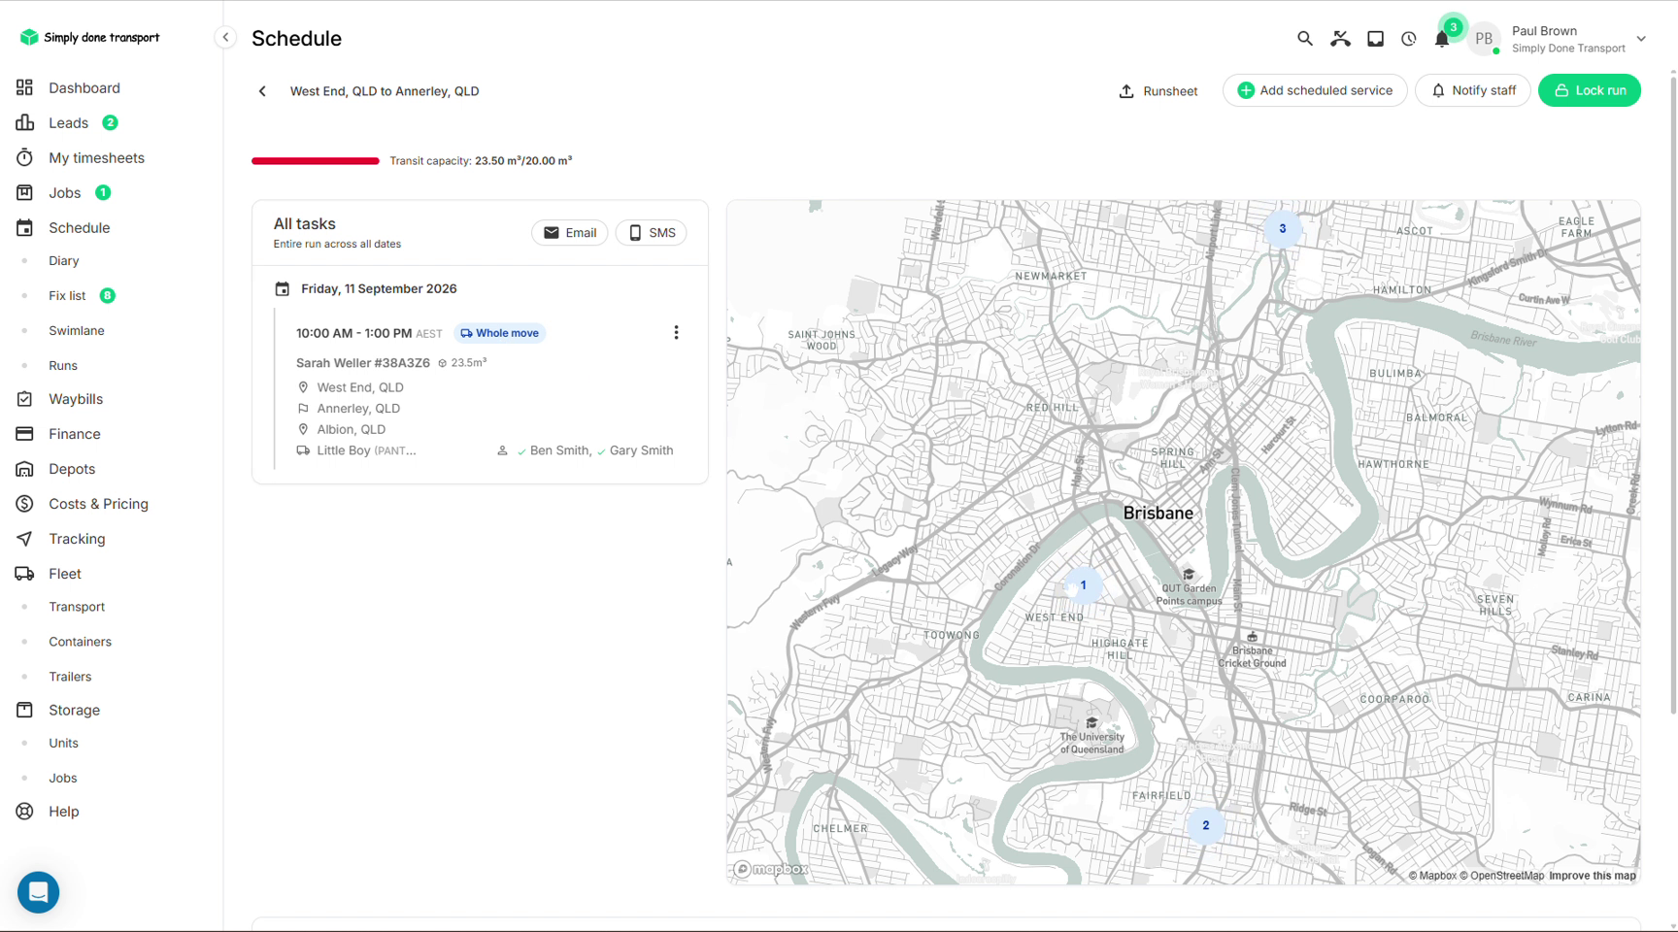Open three-dot menu for Sarah Weller task
Screen dimensions: 1678x932
[x=676, y=333]
